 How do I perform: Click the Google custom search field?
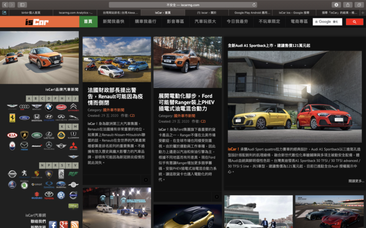(x=327, y=22)
